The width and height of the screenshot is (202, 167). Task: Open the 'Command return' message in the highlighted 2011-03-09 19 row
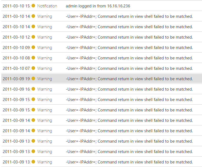(129, 79)
